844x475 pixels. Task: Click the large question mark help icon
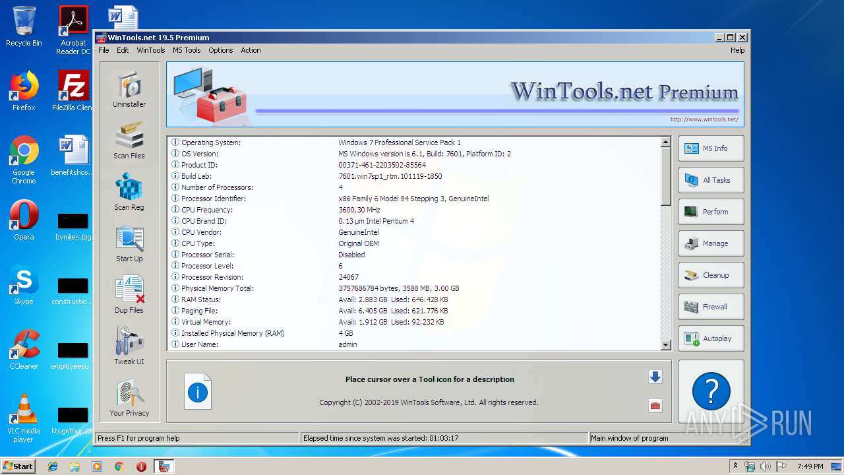click(711, 391)
